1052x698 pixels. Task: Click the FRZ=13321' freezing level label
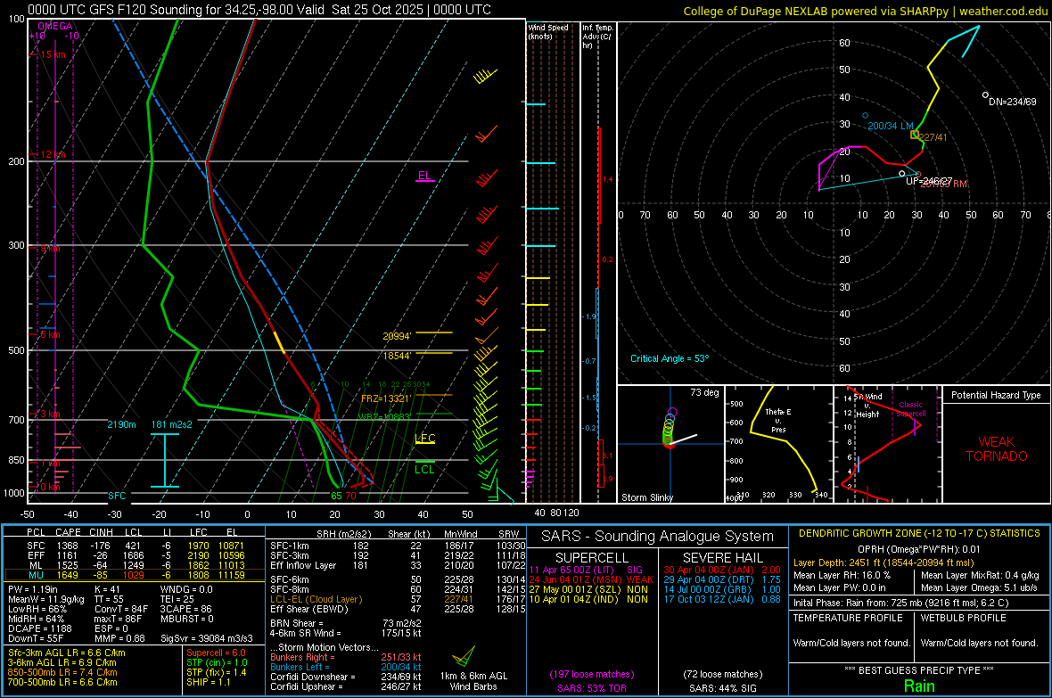(x=385, y=398)
